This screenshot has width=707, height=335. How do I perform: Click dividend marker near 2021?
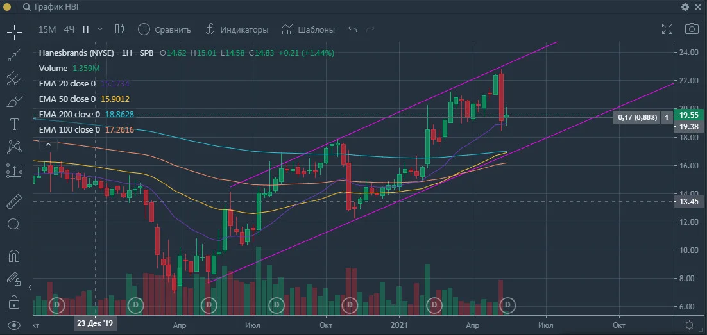(x=434, y=305)
